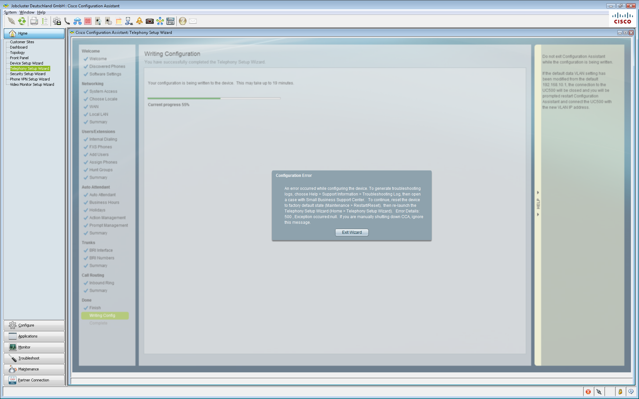This screenshot has height=399, width=639.
Task: Select Topology in Home tree
Action: (x=17, y=53)
